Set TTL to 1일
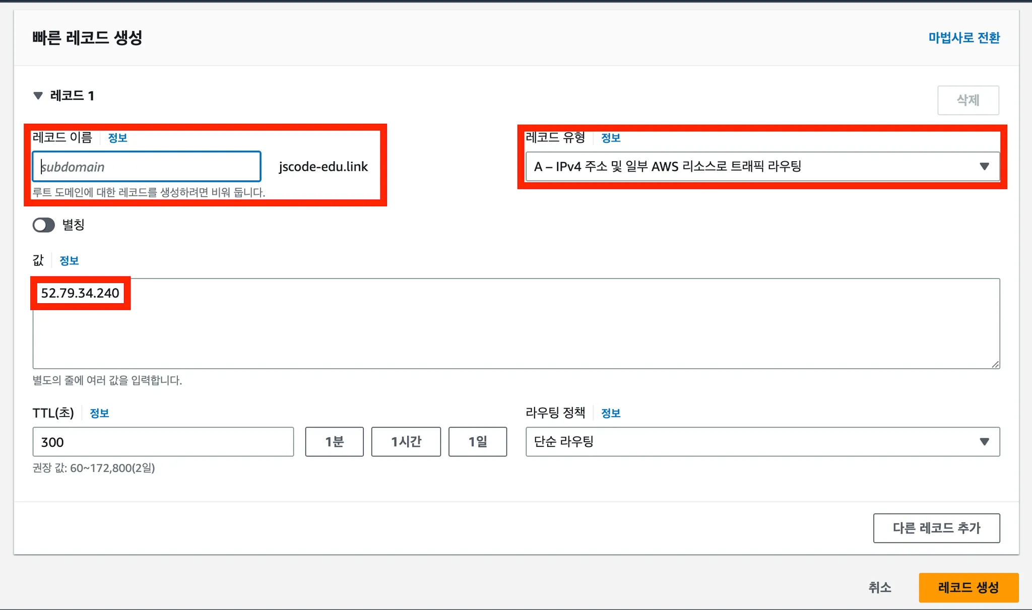This screenshot has height=610, width=1032. tap(477, 442)
